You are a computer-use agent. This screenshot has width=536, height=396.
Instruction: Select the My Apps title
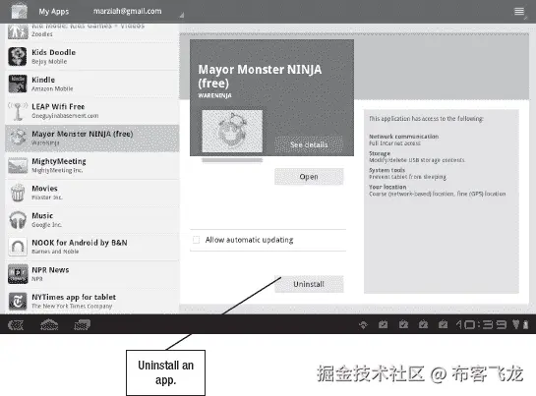point(54,11)
